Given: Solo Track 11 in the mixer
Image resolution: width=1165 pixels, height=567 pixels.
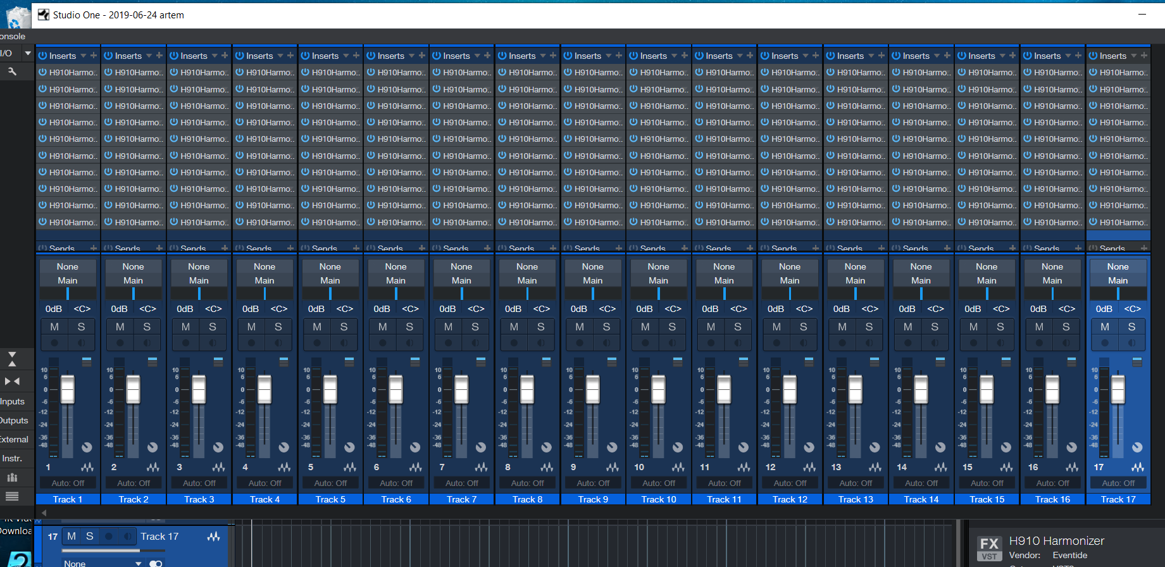Looking at the screenshot, I should 738,327.
